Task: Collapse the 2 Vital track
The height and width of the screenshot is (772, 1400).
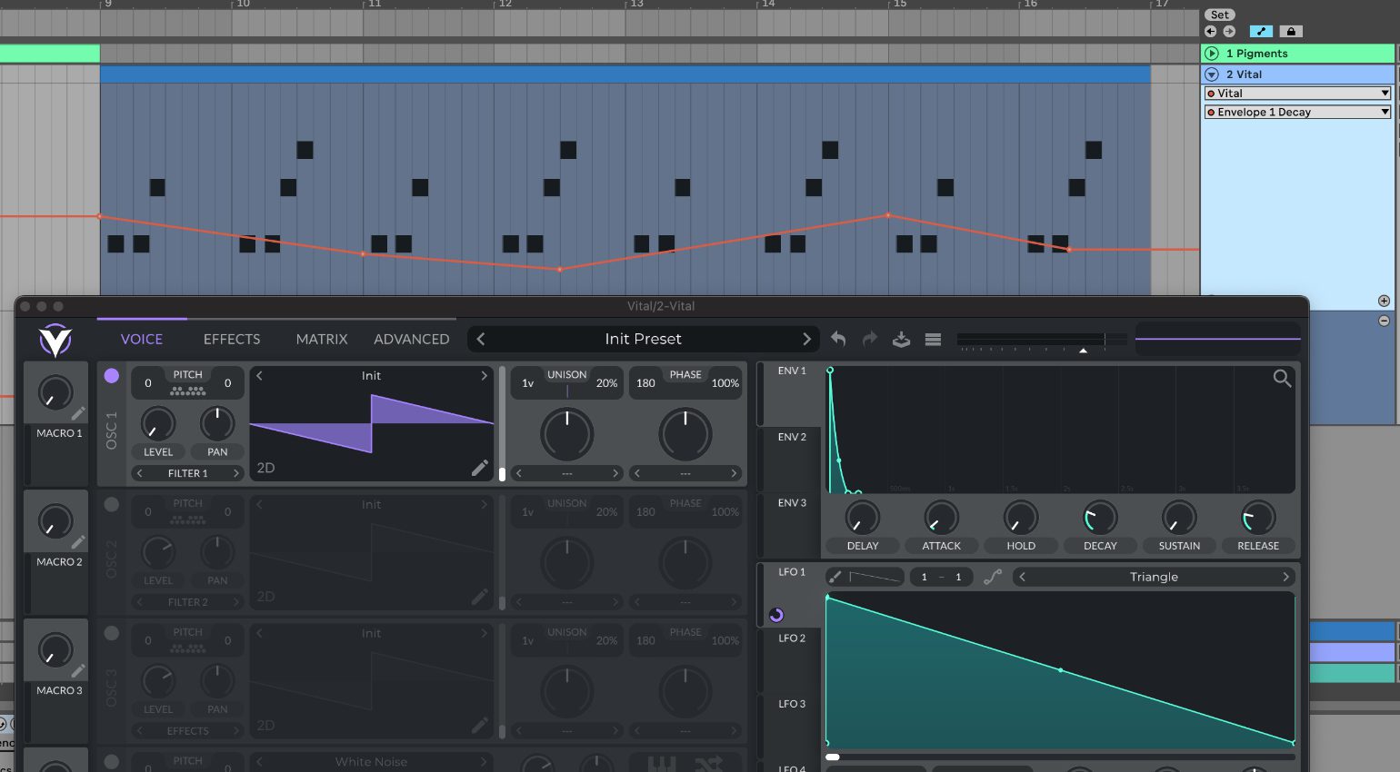Action: [x=1212, y=74]
